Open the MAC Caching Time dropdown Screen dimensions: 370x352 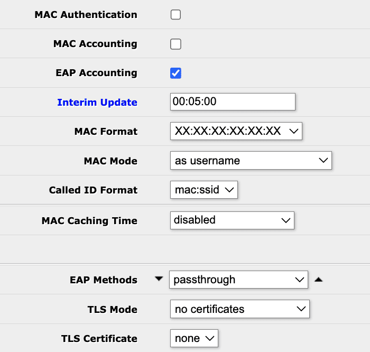[232, 220]
